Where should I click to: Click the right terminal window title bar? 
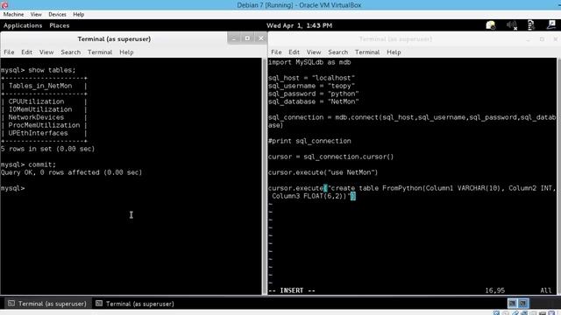(x=395, y=38)
